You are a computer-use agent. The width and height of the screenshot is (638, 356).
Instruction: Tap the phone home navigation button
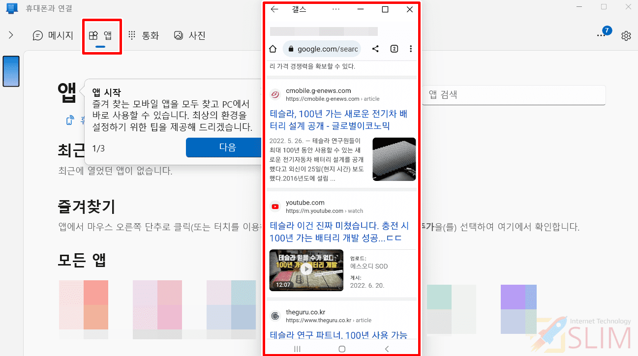pos(342,349)
